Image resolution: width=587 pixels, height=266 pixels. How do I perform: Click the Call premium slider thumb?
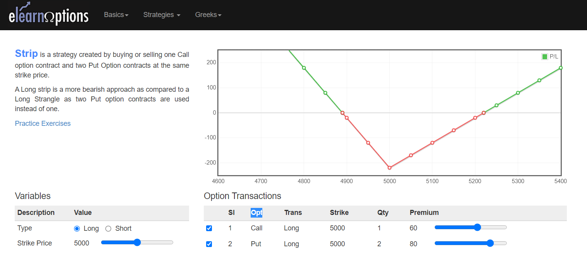tap(477, 227)
